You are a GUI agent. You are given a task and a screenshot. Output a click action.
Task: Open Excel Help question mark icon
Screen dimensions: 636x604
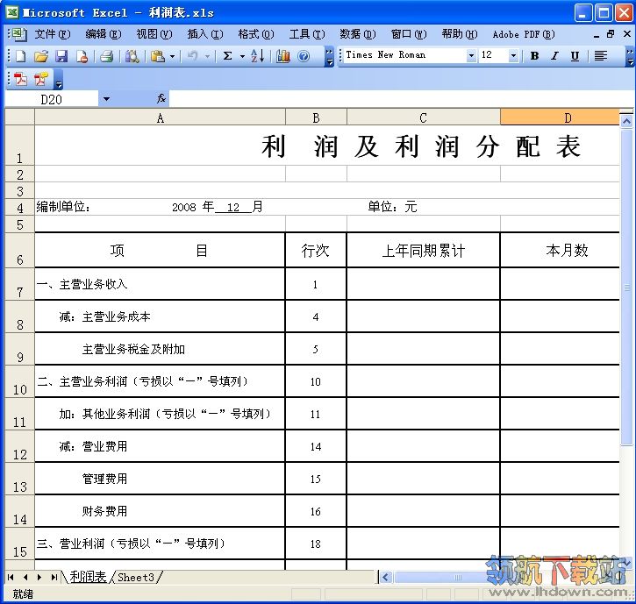click(303, 56)
